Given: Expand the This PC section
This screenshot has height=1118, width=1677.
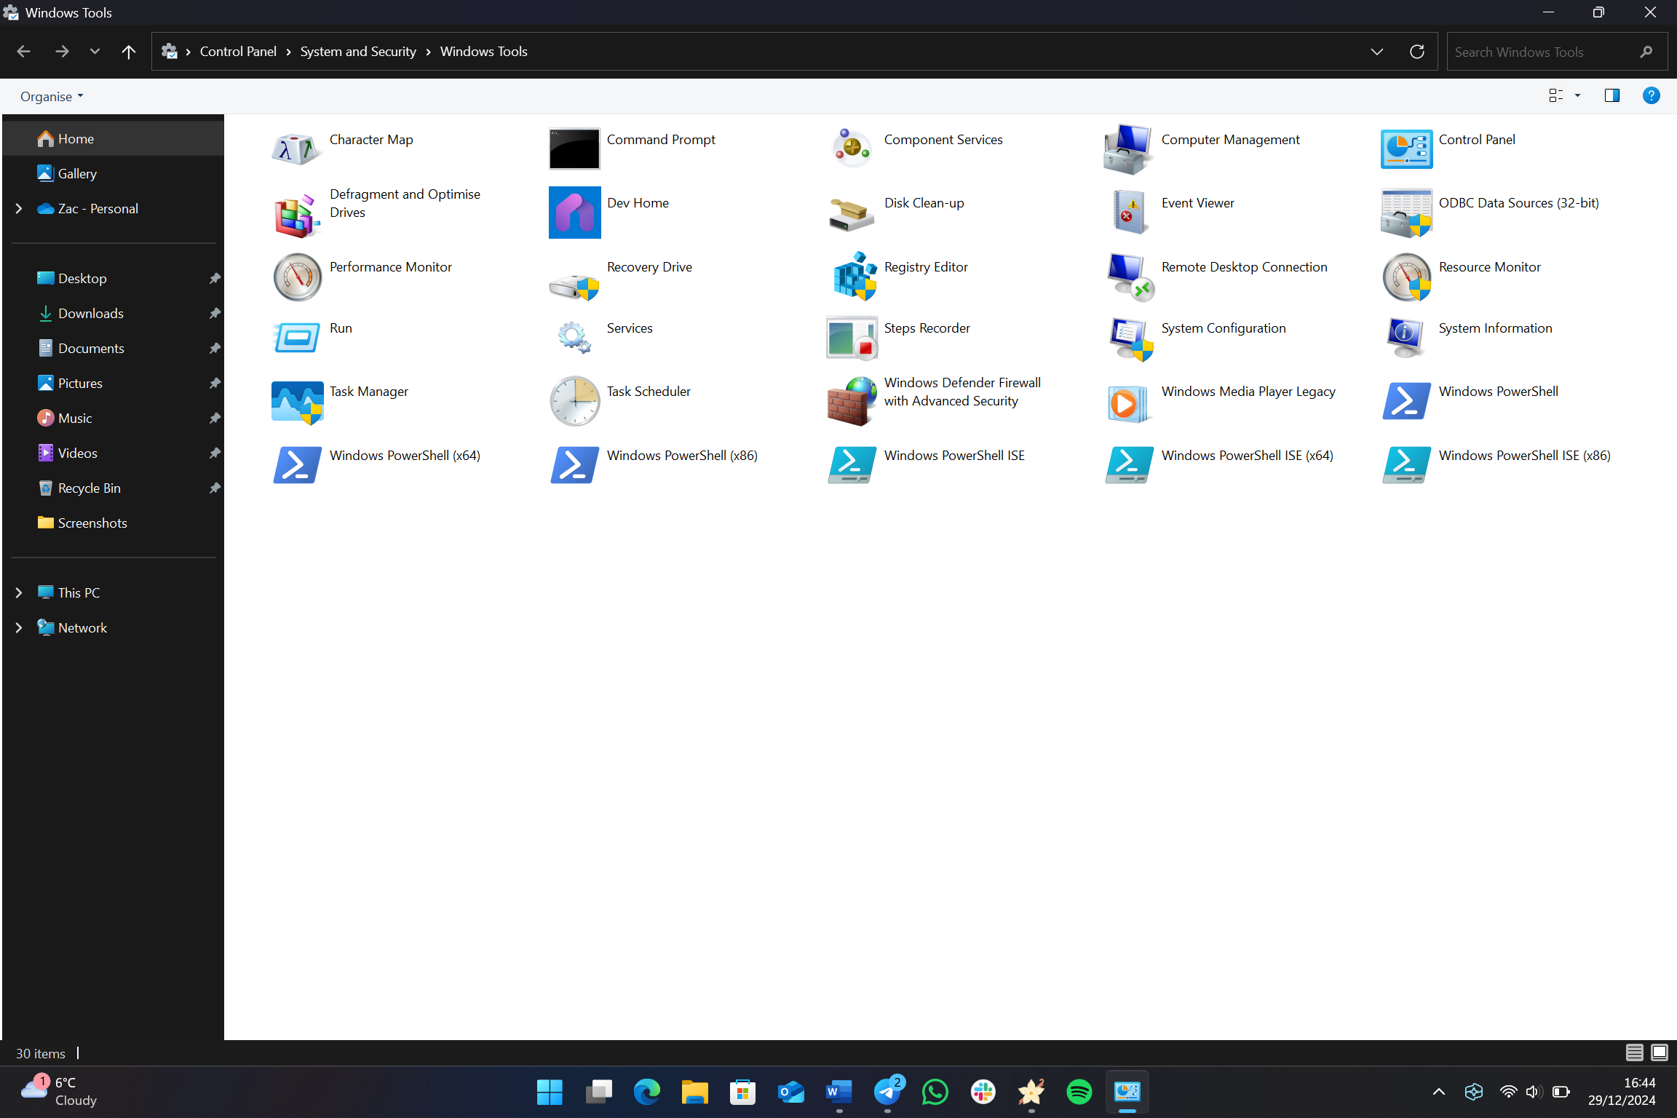Looking at the screenshot, I should click(20, 592).
